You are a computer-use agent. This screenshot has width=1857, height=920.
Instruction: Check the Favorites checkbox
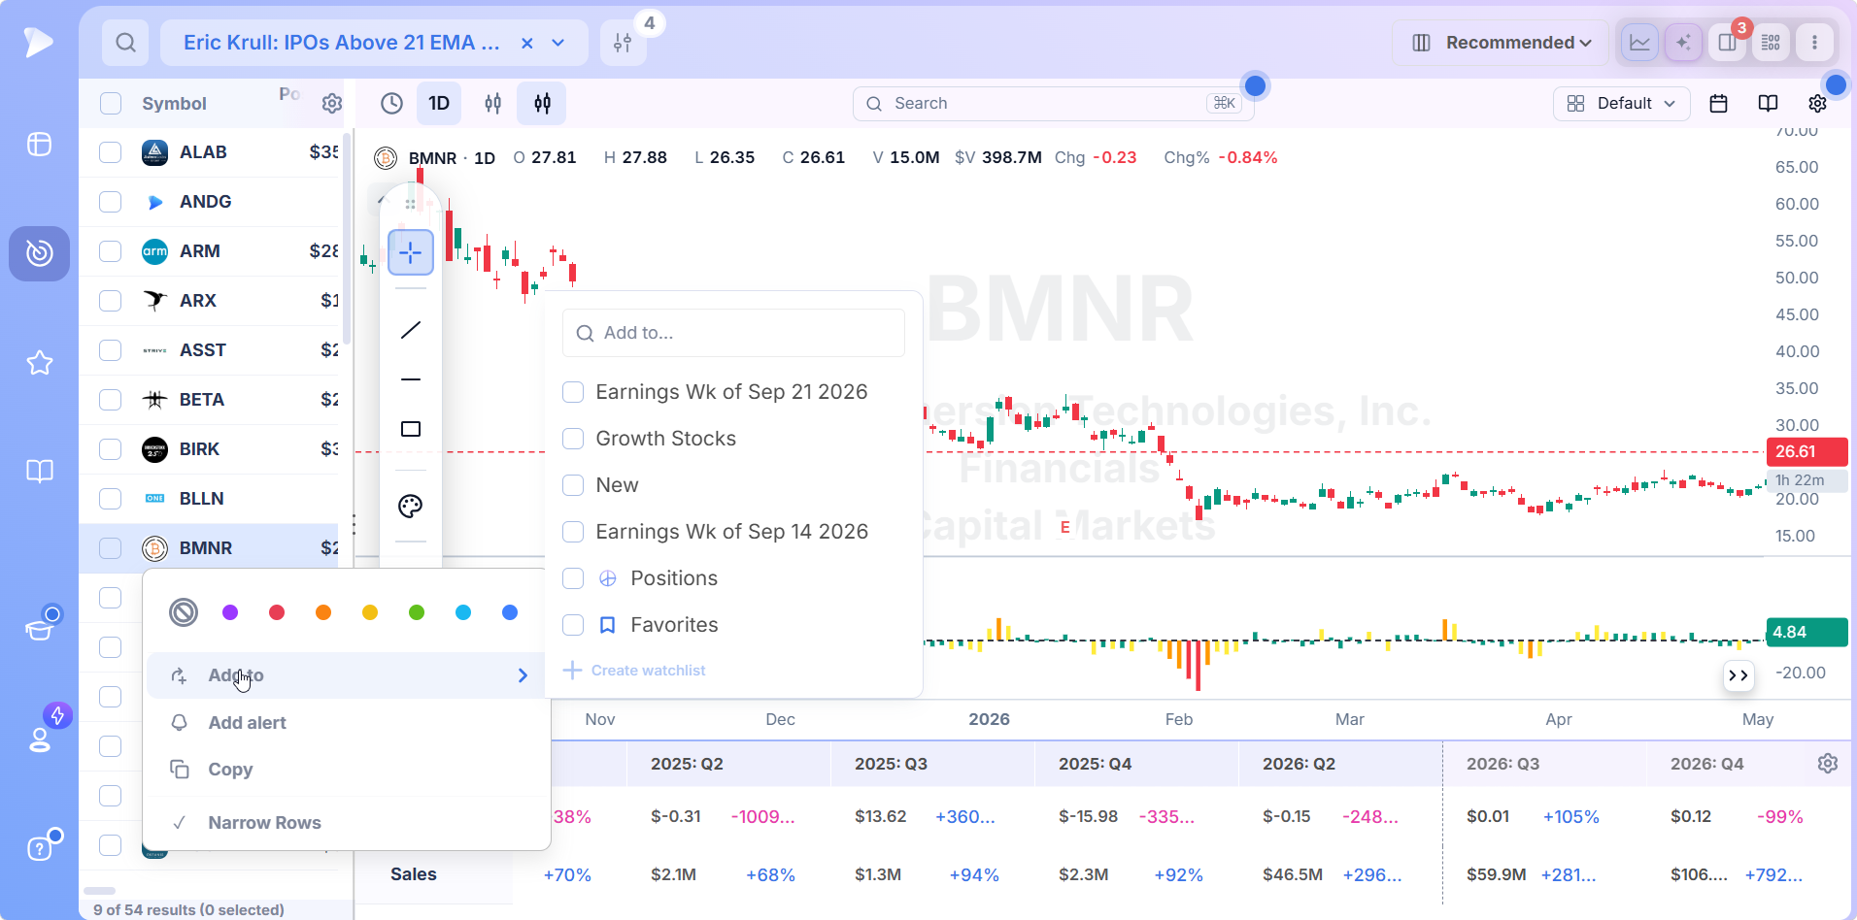click(573, 625)
